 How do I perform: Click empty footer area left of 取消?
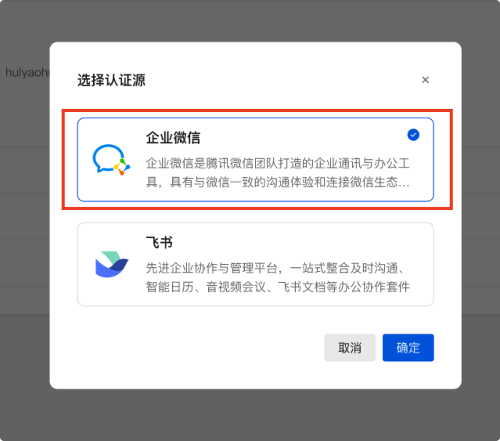click(192, 348)
